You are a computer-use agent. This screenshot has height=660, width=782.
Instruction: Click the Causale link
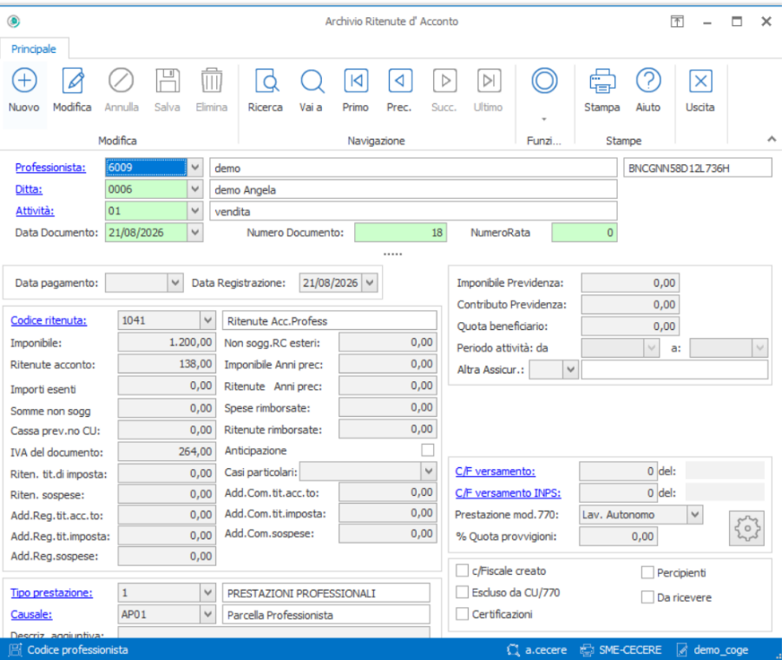(x=31, y=615)
